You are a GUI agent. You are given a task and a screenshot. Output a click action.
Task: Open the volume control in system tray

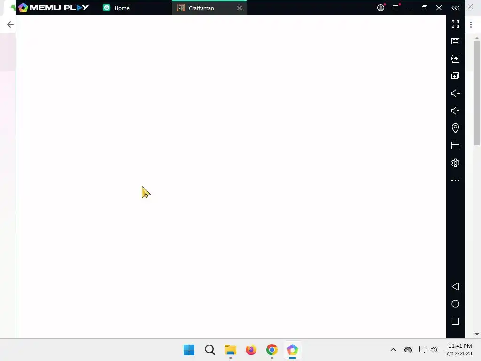tap(434, 350)
